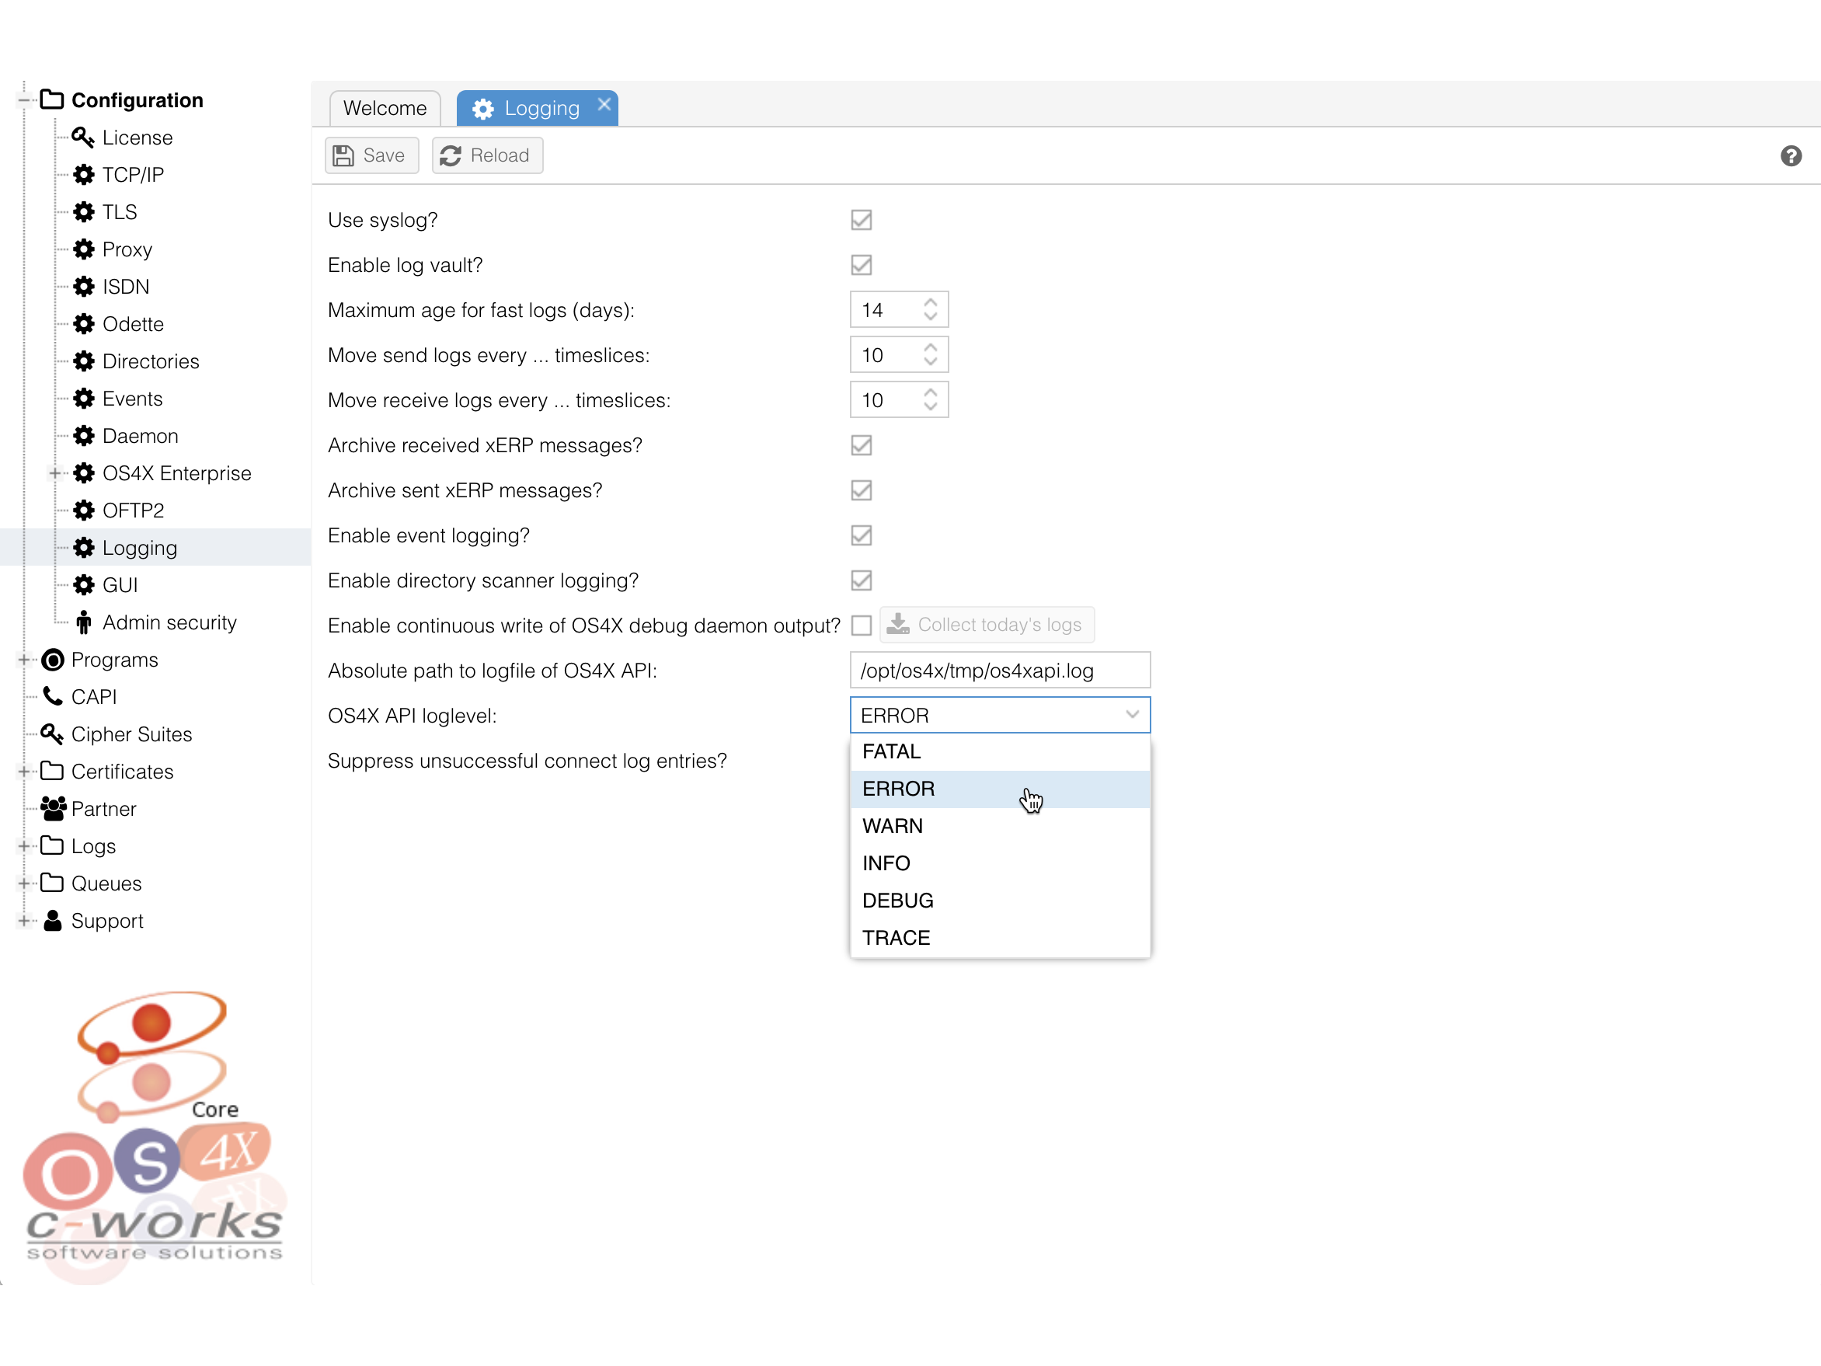Screen dimensions: 1821x1366
Task: Click the Admin security person icon
Action: point(83,622)
